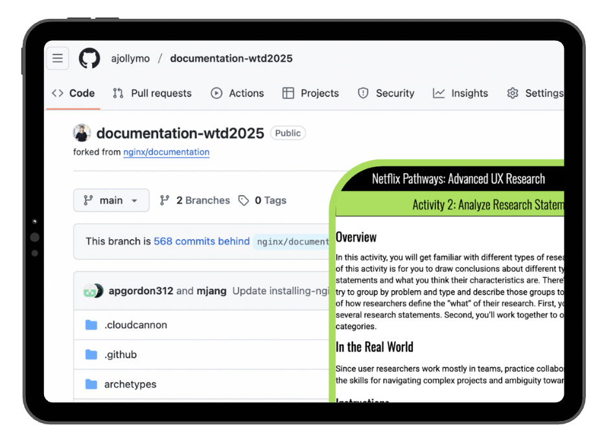
Task: Click the Projects table icon
Action: 288,93
